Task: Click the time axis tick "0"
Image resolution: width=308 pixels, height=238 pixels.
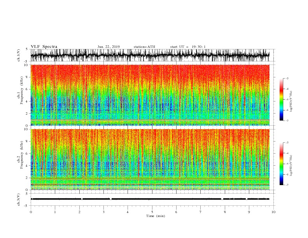Action: [x=31, y=212]
